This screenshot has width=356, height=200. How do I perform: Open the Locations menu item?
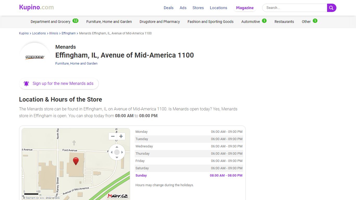coord(218,8)
